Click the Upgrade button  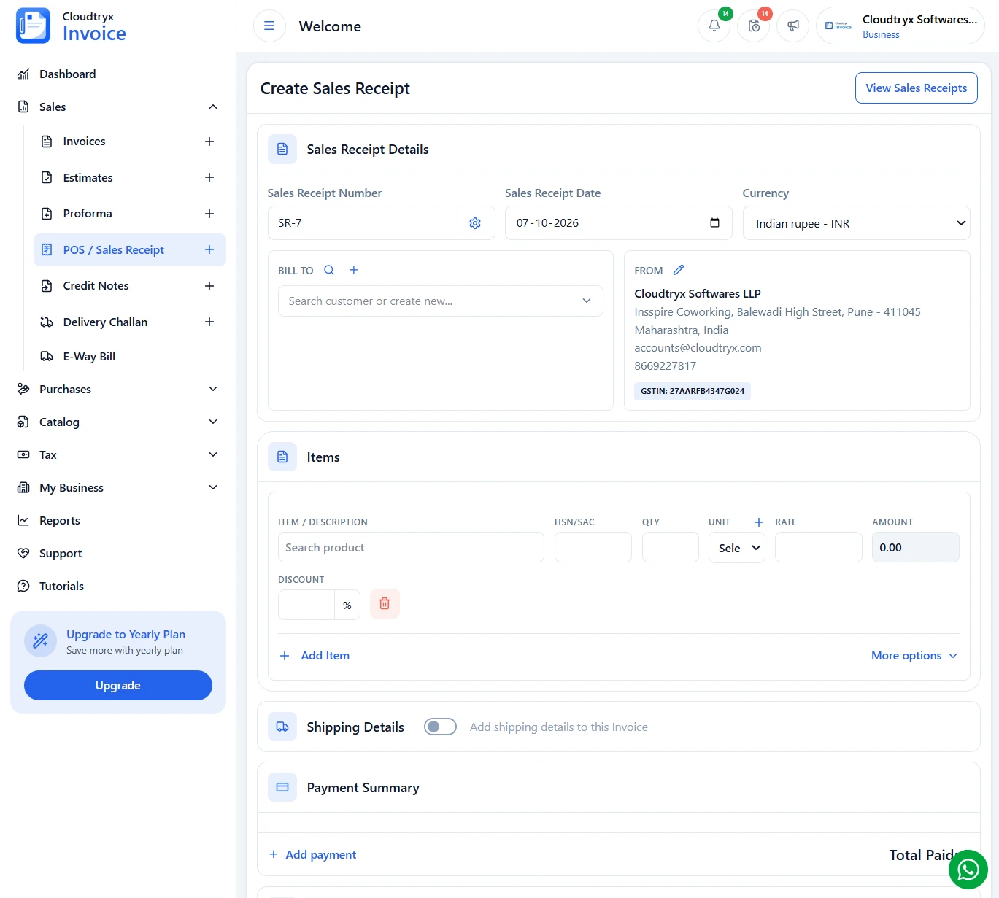pos(118,686)
